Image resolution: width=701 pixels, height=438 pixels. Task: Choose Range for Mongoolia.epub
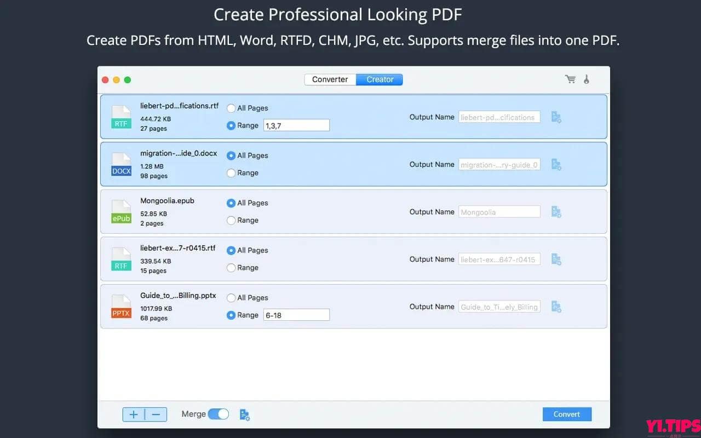(231, 220)
